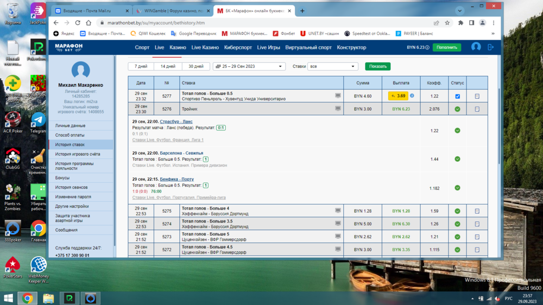
Task: Click the comment icon on bet 5276 row
Action: (338, 109)
